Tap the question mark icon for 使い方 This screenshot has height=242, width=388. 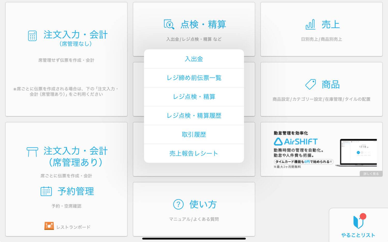pyautogui.click(x=178, y=204)
